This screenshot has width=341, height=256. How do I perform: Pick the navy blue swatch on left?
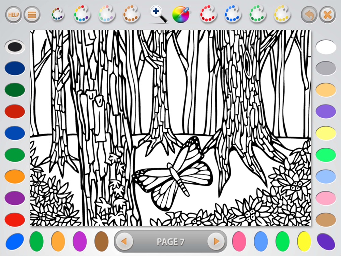coord(15,68)
